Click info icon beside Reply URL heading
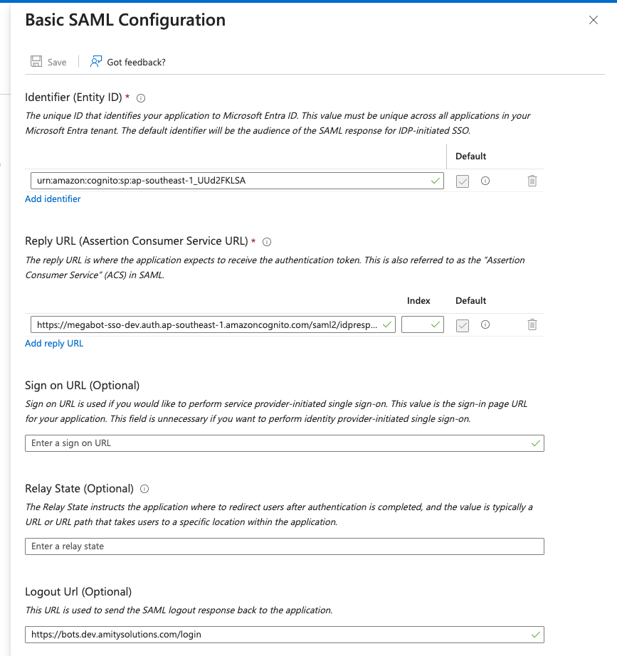Image resolution: width=617 pixels, height=656 pixels. click(x=267, y=241)
